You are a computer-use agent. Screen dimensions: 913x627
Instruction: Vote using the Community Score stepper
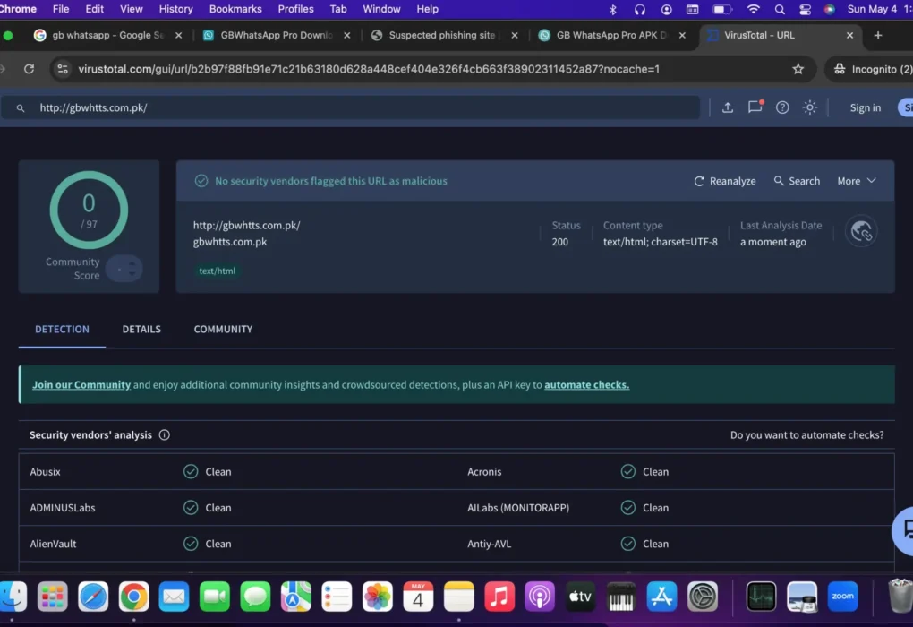(124, 269)
